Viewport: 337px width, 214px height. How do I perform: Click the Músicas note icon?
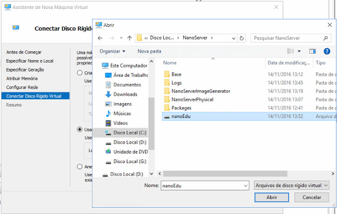pos(108,114)
